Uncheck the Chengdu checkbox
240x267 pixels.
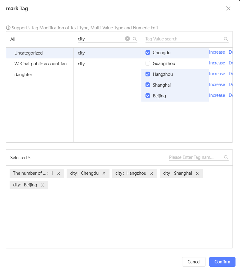click(148, 53)
